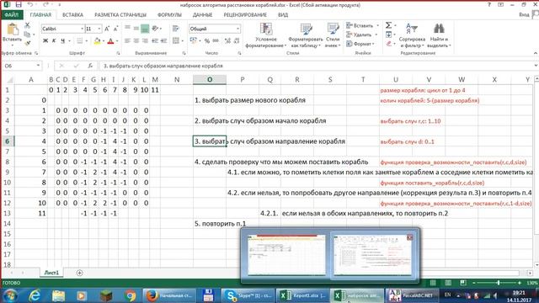Toggle middle vertical alignment

[x=136, y=29]
